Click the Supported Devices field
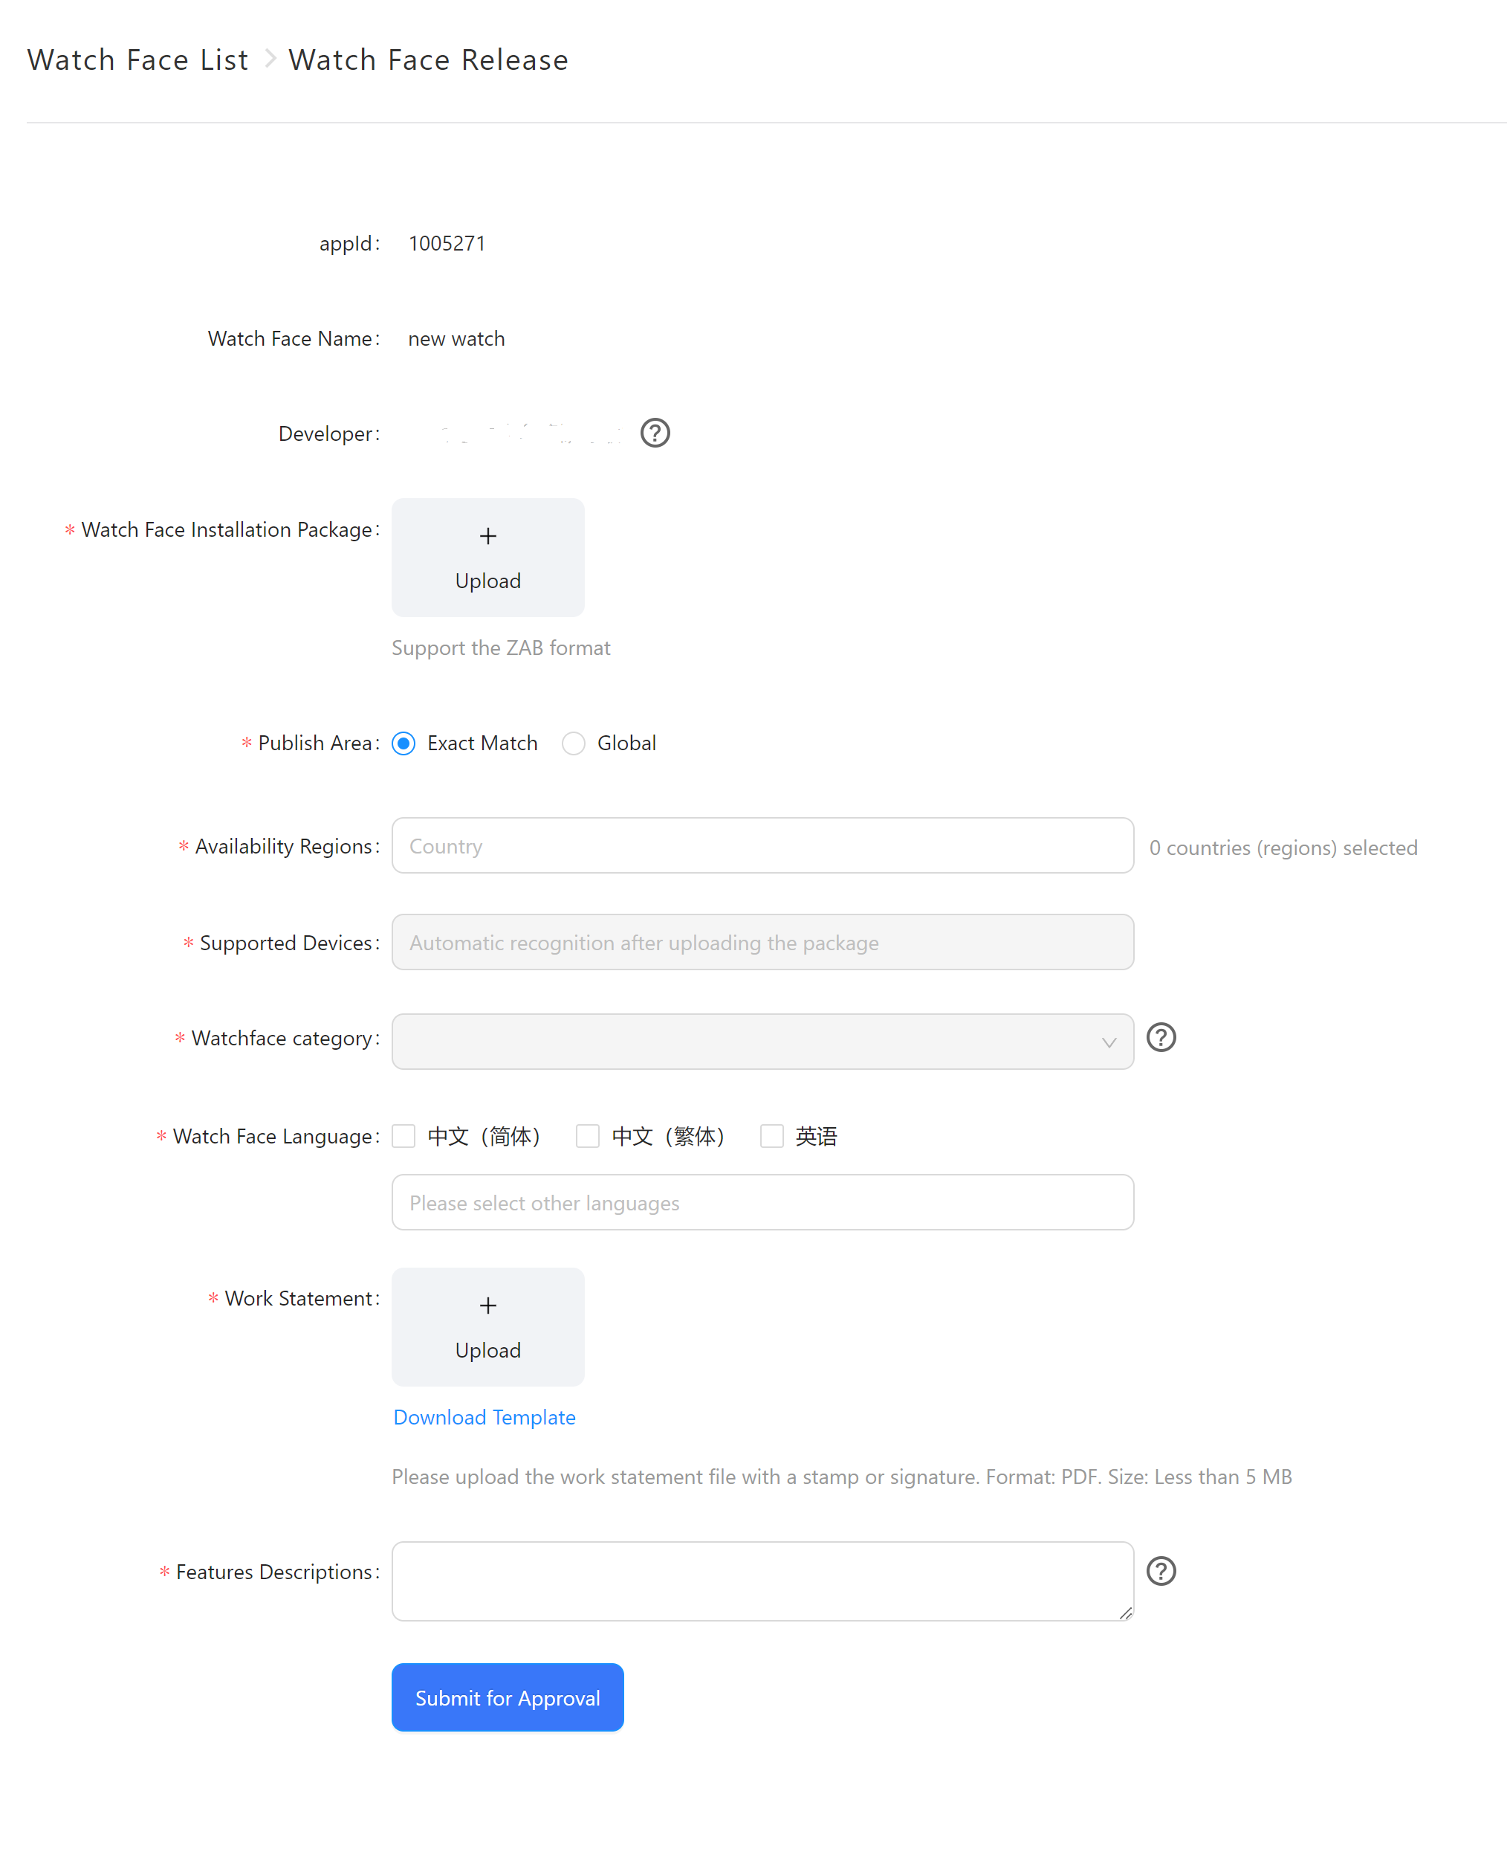The image size is (1507, 1852). click(x=762, y=942)
